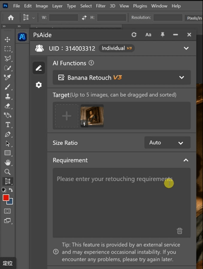This screenshot has height=269, width=203.
Task: Toggle Quick Mask mode
Action: [7, 211]
